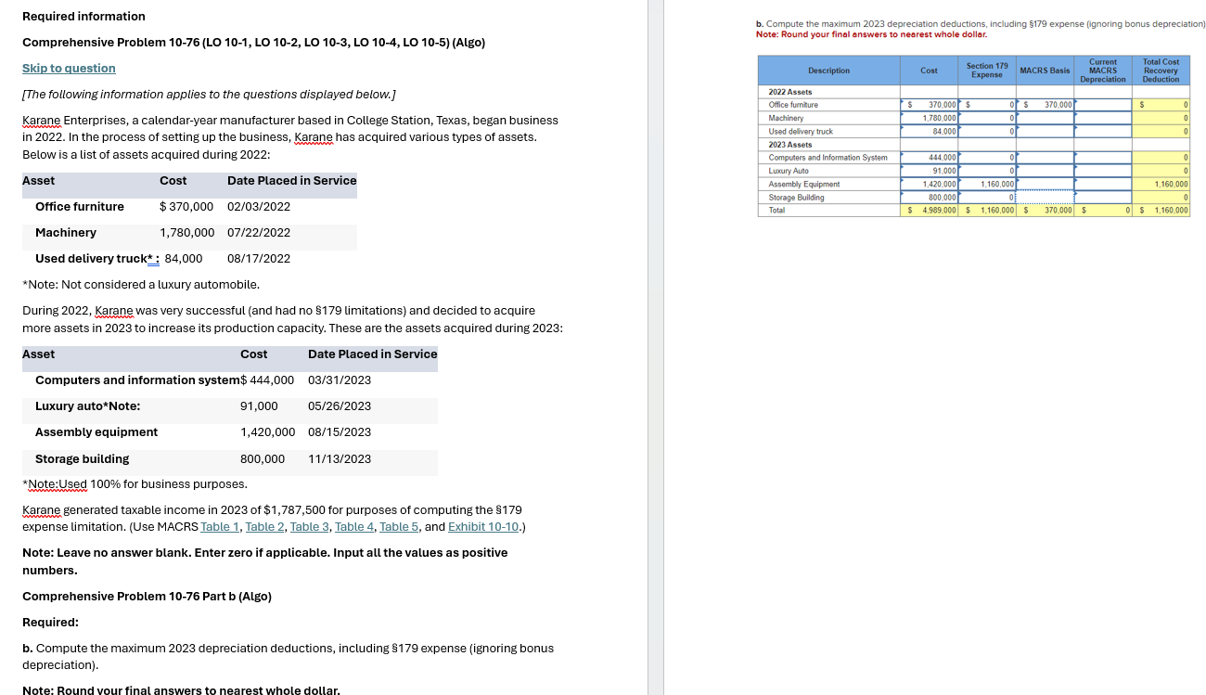The image size is (1206, 695).
Task: Click the 'Description' header in answer table
Action: (x=828, y=71)
